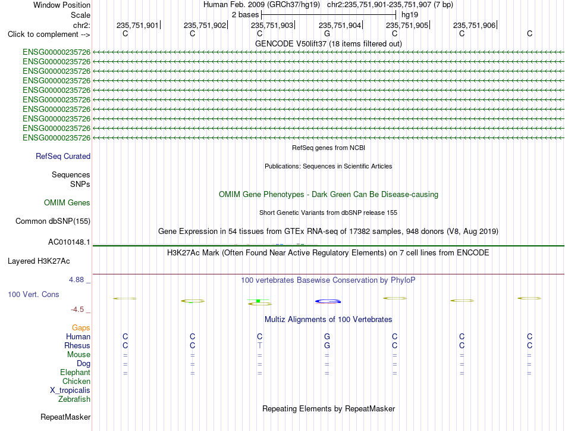Click the 'Human Feb. 2009 (GRCh37/hg19)' header text
The image size is (565, 431).
262,5
